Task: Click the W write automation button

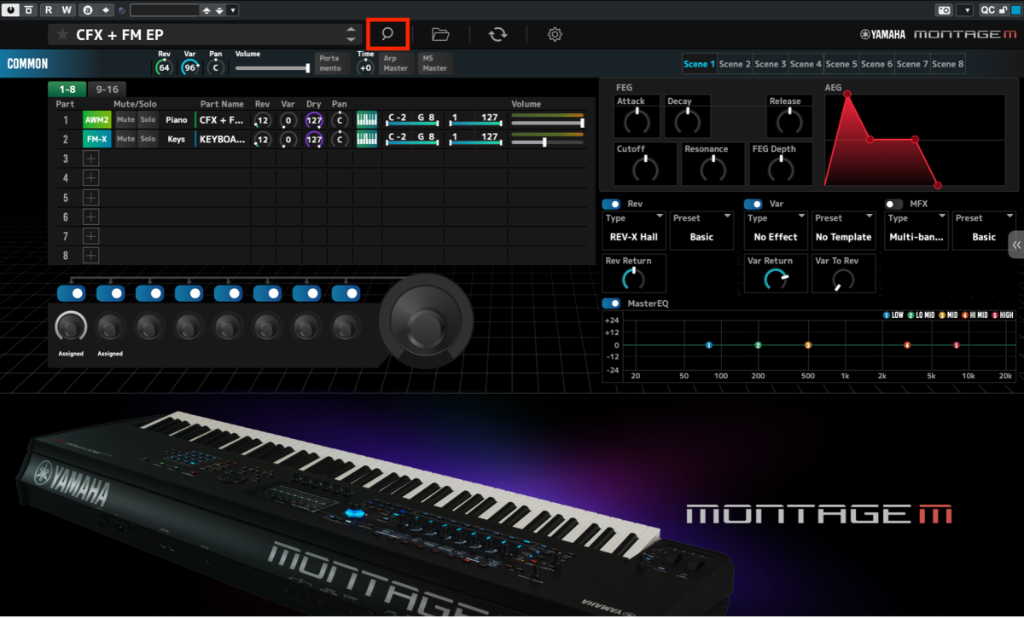Action: [x=67, y=9]
